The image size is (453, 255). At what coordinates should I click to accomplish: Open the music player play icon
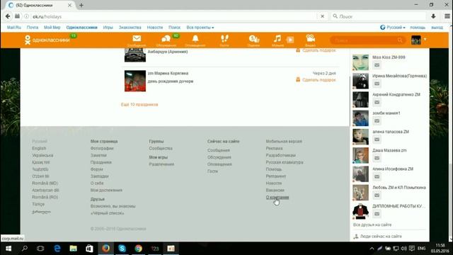pyautogui.click(x=290, y=40)
